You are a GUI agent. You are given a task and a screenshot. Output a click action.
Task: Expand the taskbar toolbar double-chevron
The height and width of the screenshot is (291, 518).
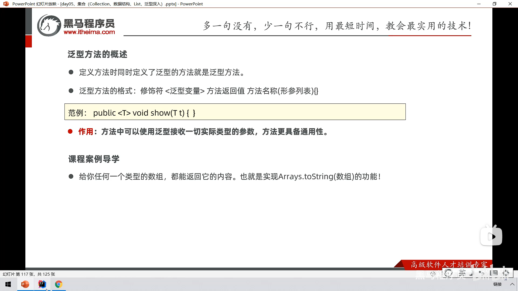pyautogui.click(x=506, y=280)
